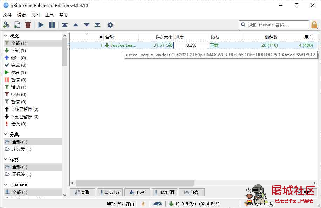Open the 帮助 menu
The width and height of the screenshot is (321, 208).
click(63, 15)
